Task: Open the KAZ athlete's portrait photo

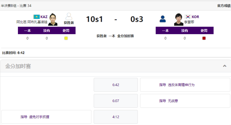Action: tap(53, 19)
